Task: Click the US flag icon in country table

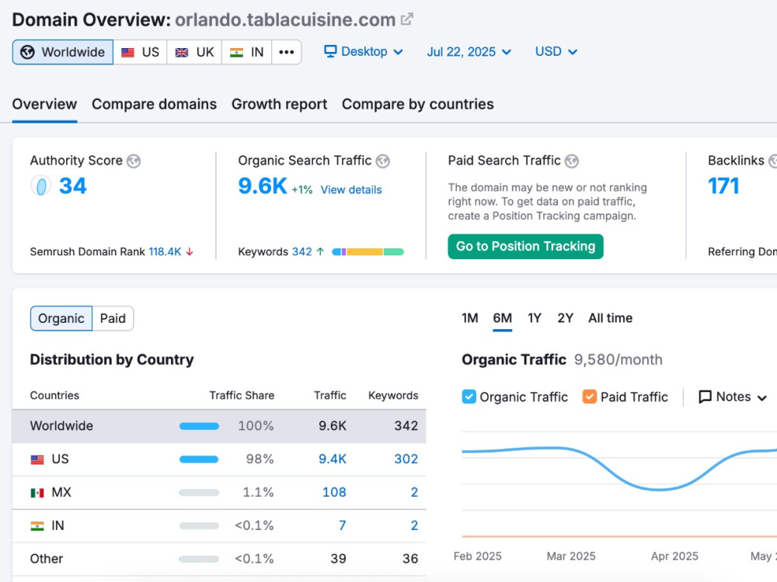Action: (x=37, y=459)
